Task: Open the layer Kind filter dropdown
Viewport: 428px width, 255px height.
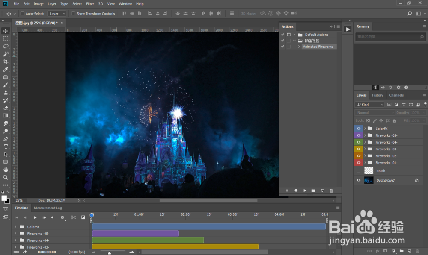Action: (370, 105)
